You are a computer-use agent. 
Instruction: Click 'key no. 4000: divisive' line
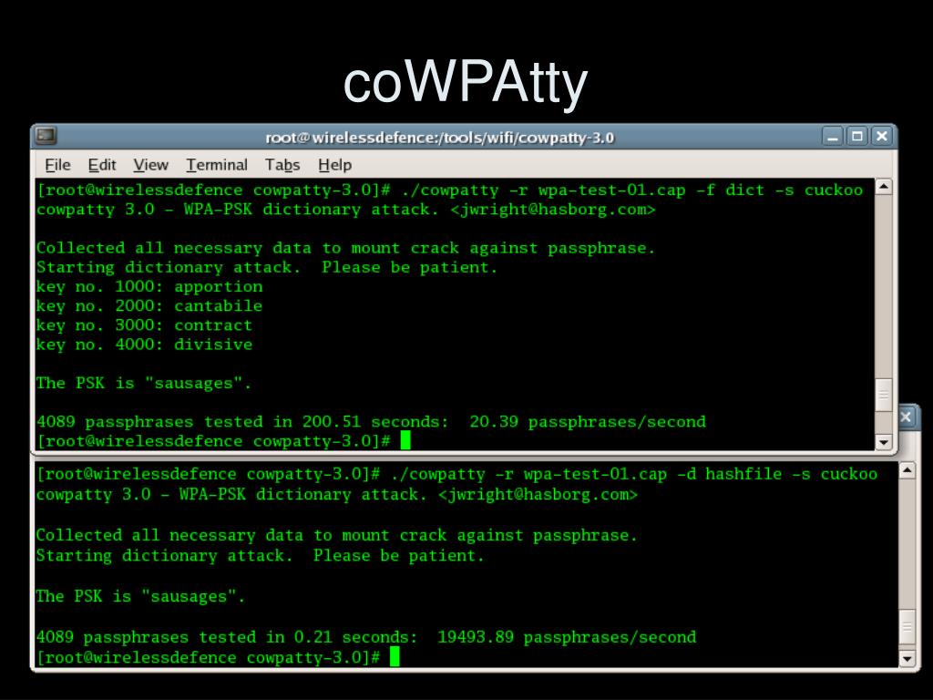click(145, 345)
